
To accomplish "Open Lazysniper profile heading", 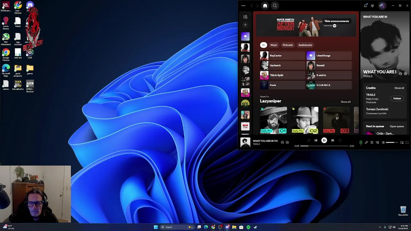I will tap(270, 101).
